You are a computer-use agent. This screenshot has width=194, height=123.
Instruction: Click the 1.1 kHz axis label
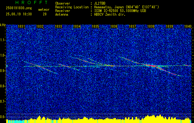click(x=3, y=40)
